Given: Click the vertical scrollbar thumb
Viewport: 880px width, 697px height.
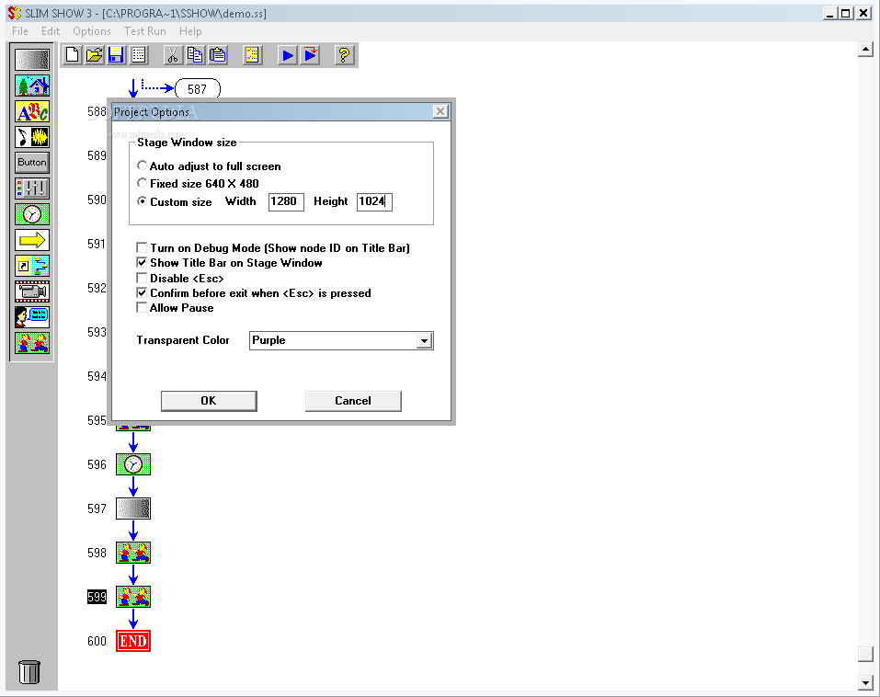Looking at the screenshot, I should pos(865,655).
